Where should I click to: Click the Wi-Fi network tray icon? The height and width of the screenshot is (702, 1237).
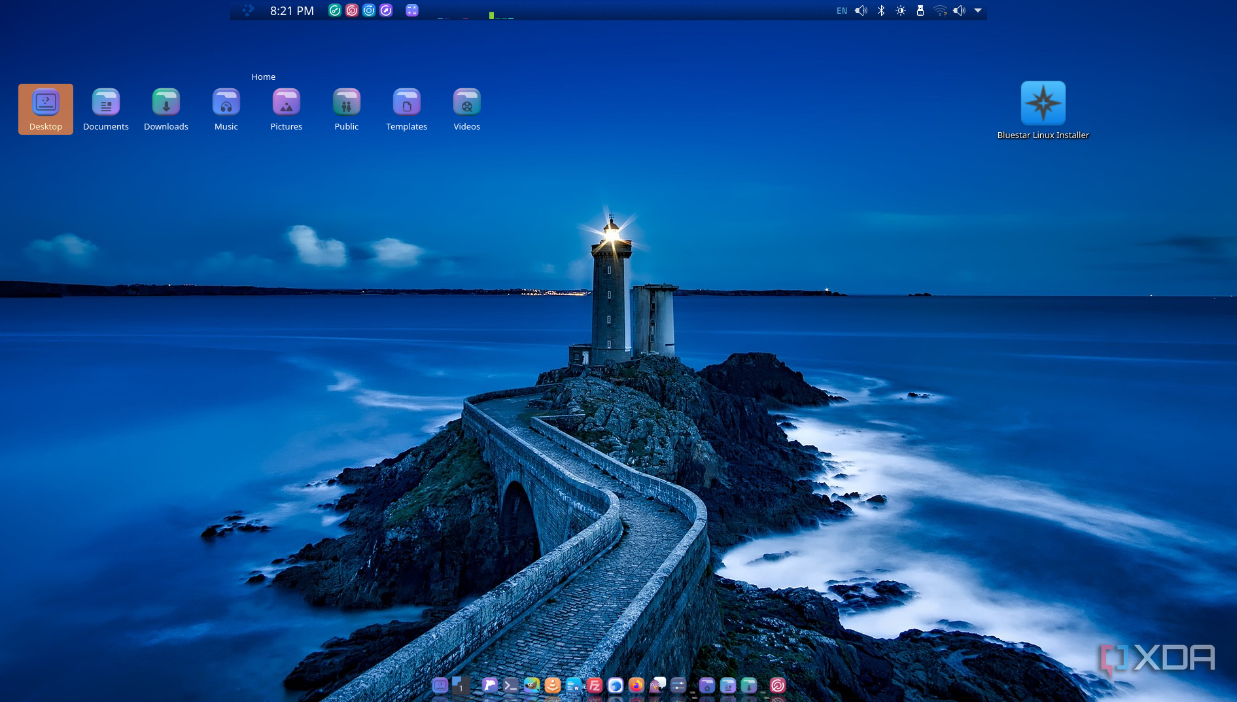click(940, 10)
